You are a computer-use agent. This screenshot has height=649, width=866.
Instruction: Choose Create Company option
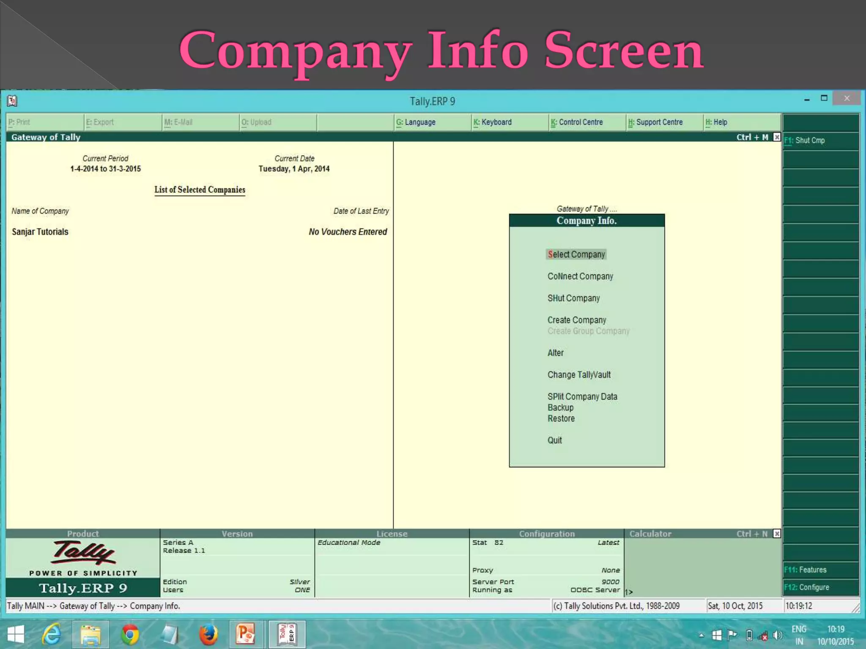pyautogui.click(x=577, y=320)
